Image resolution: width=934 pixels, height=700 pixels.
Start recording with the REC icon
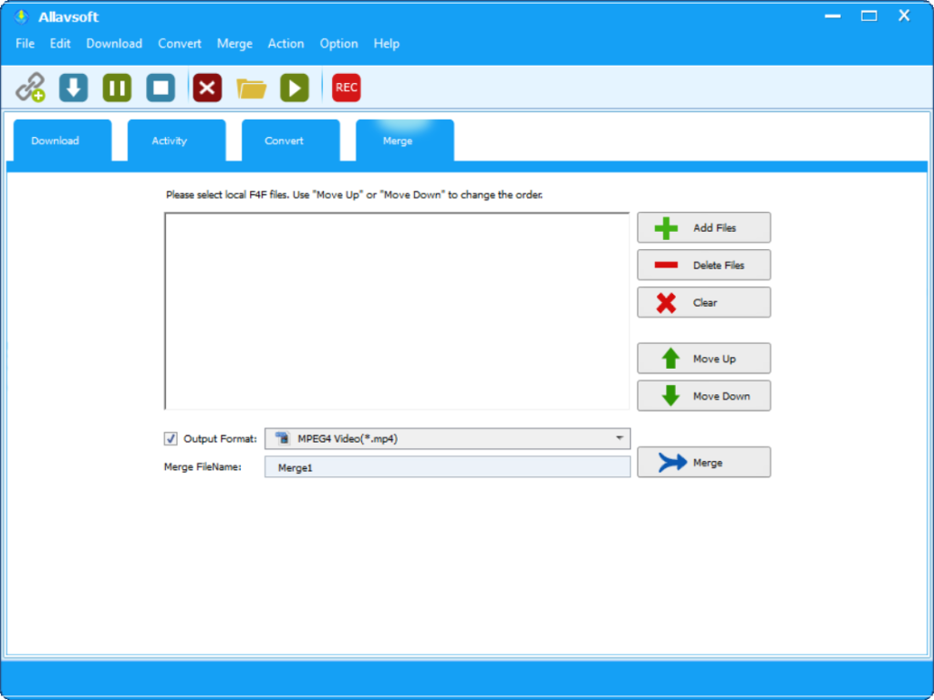[346, 87]
